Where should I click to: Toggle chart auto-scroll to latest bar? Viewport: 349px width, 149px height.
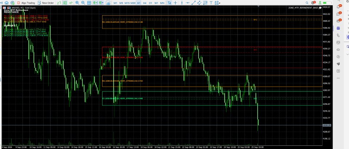click(95, 3)
